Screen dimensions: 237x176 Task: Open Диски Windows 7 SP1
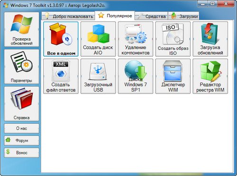tap(136, 76)
